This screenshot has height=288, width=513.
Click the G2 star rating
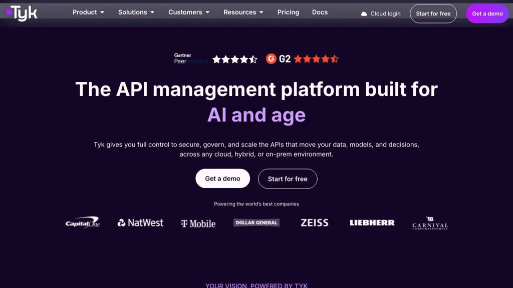pyautogui.click(x=316, y=59)
